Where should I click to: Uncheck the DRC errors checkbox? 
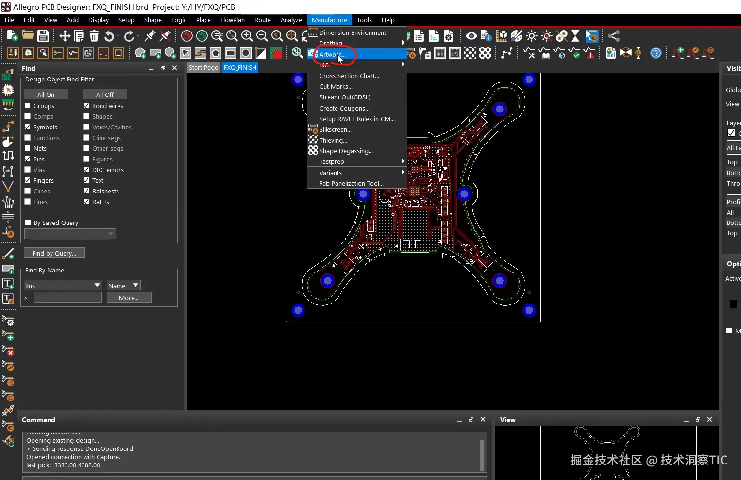coord(86,170)
